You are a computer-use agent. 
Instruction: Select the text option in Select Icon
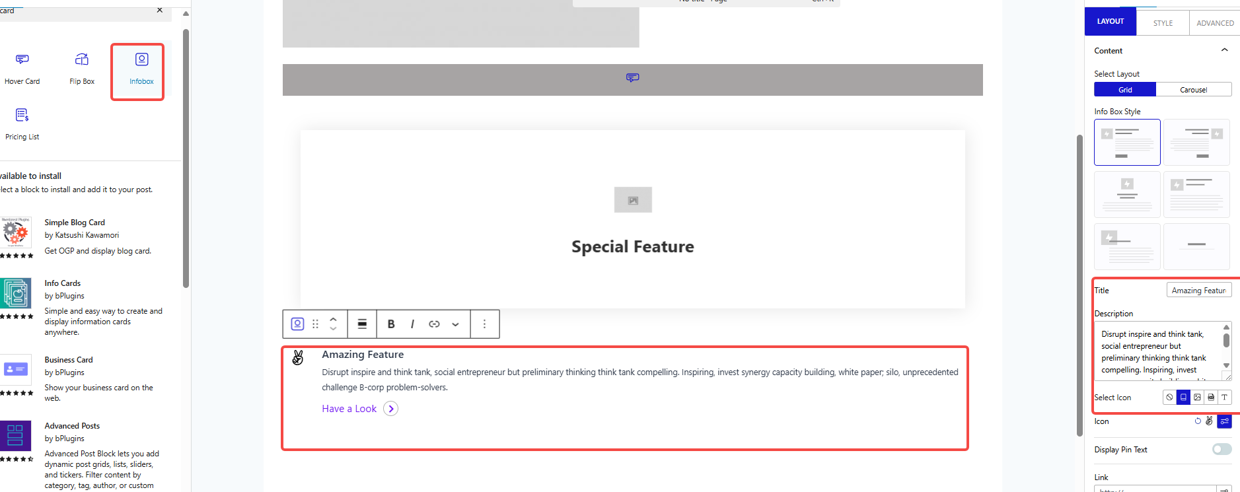click(x=1224, y=397)
